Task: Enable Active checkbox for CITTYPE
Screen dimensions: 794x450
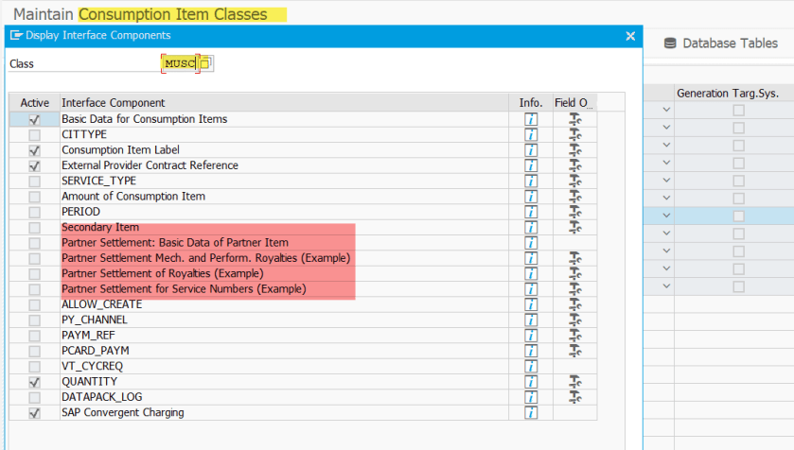Action: click(34, 135)
